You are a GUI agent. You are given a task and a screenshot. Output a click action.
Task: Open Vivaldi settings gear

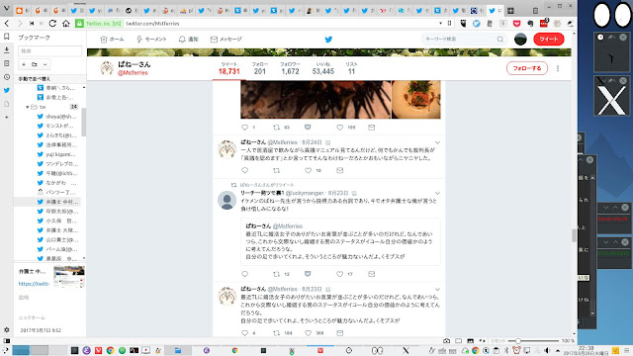(x=7, y=329)
